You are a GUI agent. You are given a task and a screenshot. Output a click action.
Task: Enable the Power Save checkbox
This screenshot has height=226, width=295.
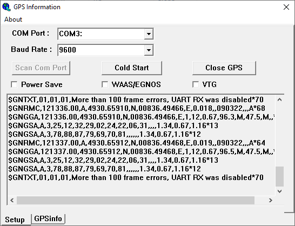pos(14,84)
